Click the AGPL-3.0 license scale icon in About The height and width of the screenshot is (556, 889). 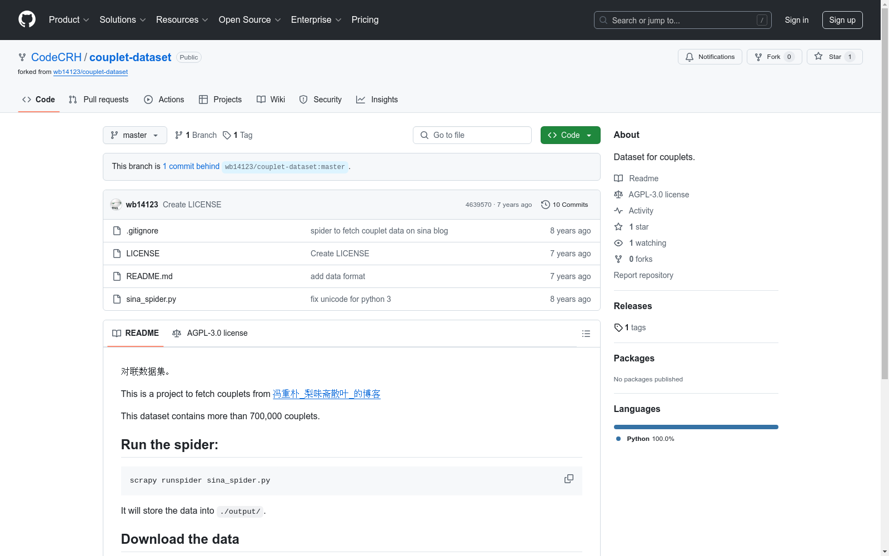(x=618, y=195)
